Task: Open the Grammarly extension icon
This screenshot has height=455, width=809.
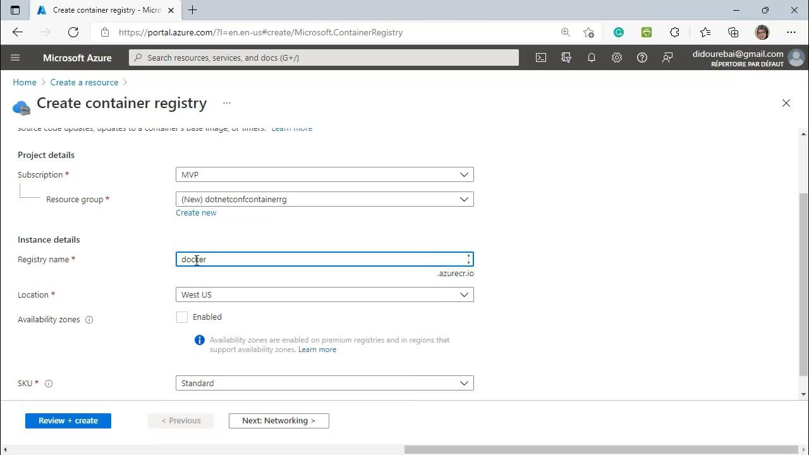Action: (x=619, y=32)
